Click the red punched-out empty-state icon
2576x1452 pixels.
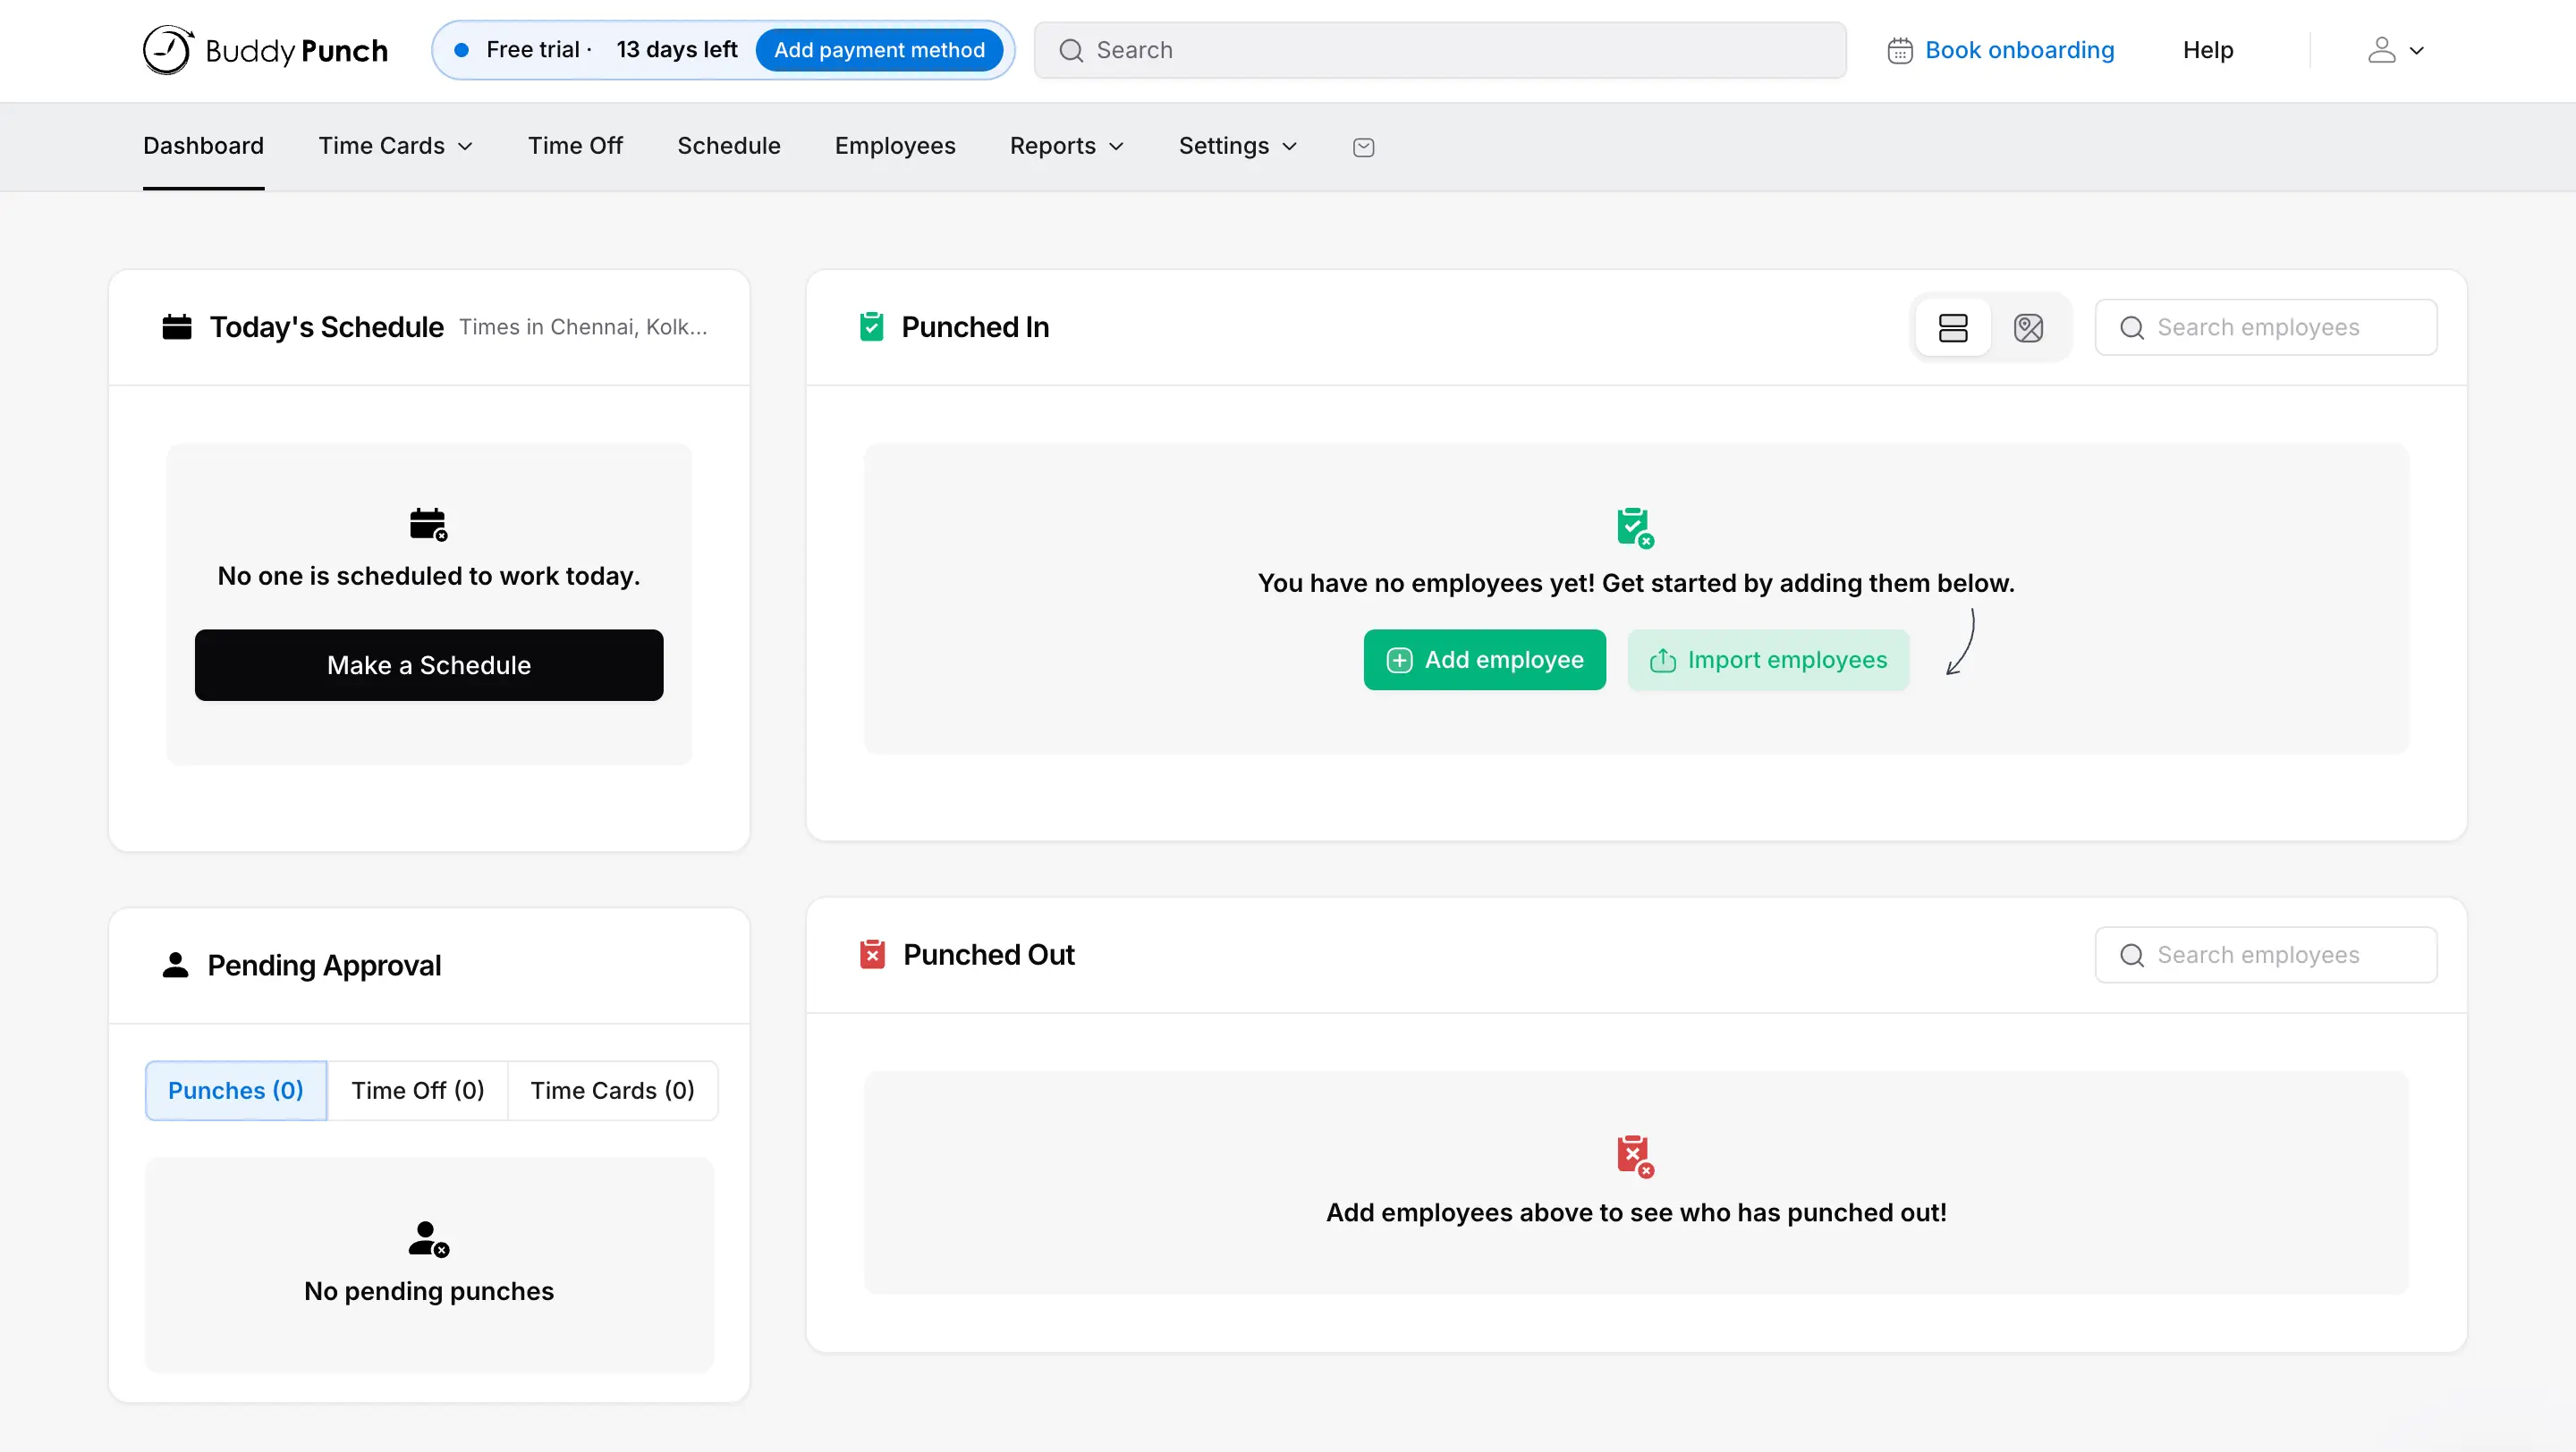(1636, 1156)
